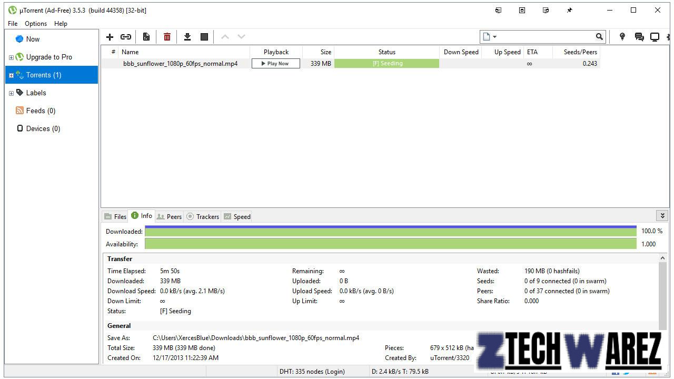Sort by the Name column header

tap(184, 52)
